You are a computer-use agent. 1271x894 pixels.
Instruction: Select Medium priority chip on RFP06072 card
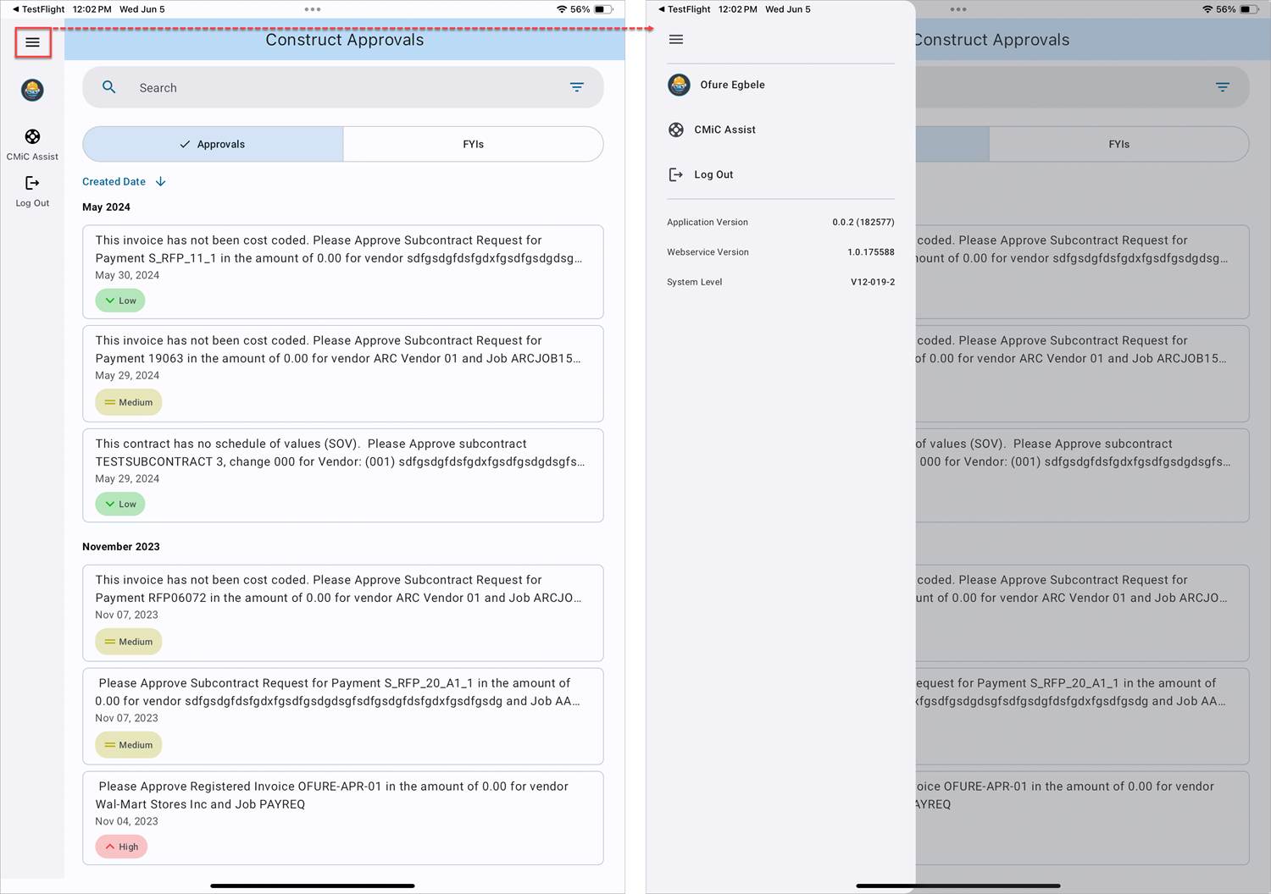click(x=128, y=642)
